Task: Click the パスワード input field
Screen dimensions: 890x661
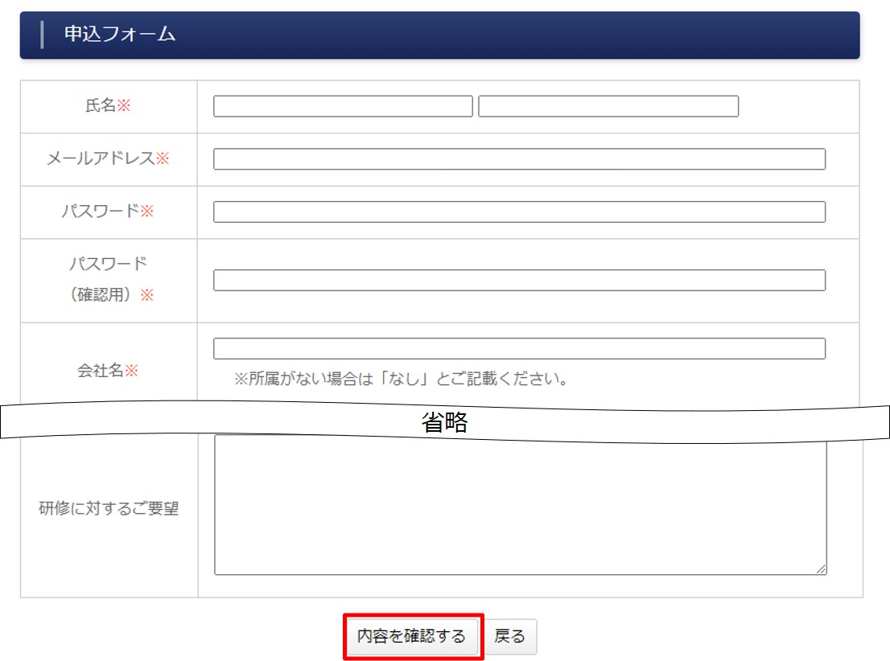Action: [x=519, y=211]
